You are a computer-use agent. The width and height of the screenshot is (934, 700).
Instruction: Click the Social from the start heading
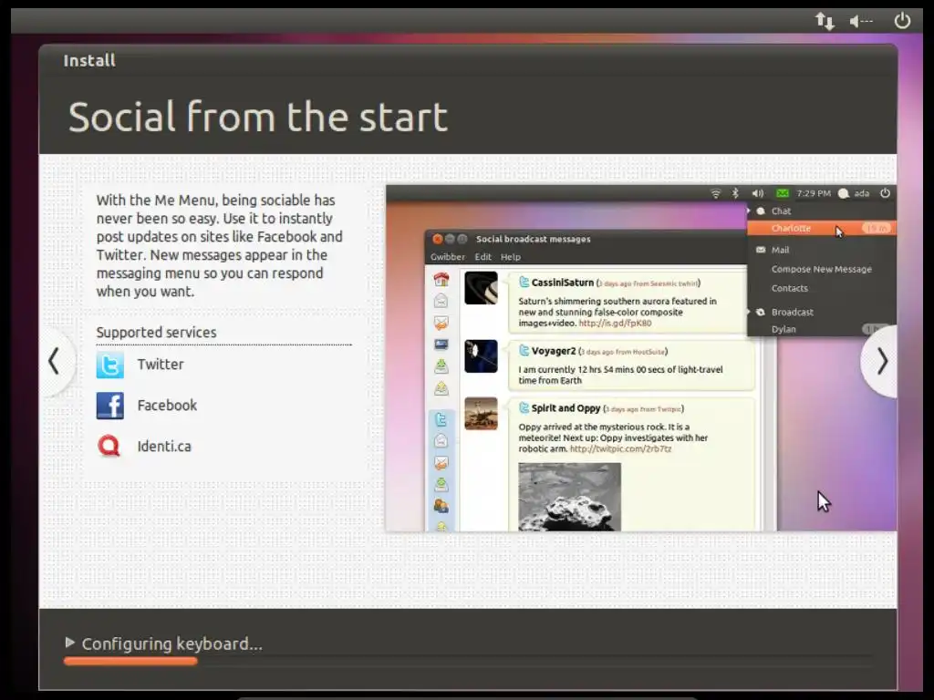[257, 117]
